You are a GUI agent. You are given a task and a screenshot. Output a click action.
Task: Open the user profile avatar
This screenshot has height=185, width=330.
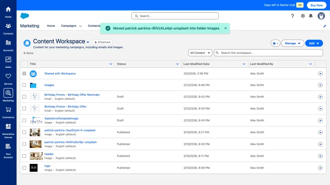click(x=321, y=16)
